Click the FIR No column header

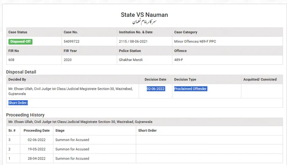pos(14,51)
